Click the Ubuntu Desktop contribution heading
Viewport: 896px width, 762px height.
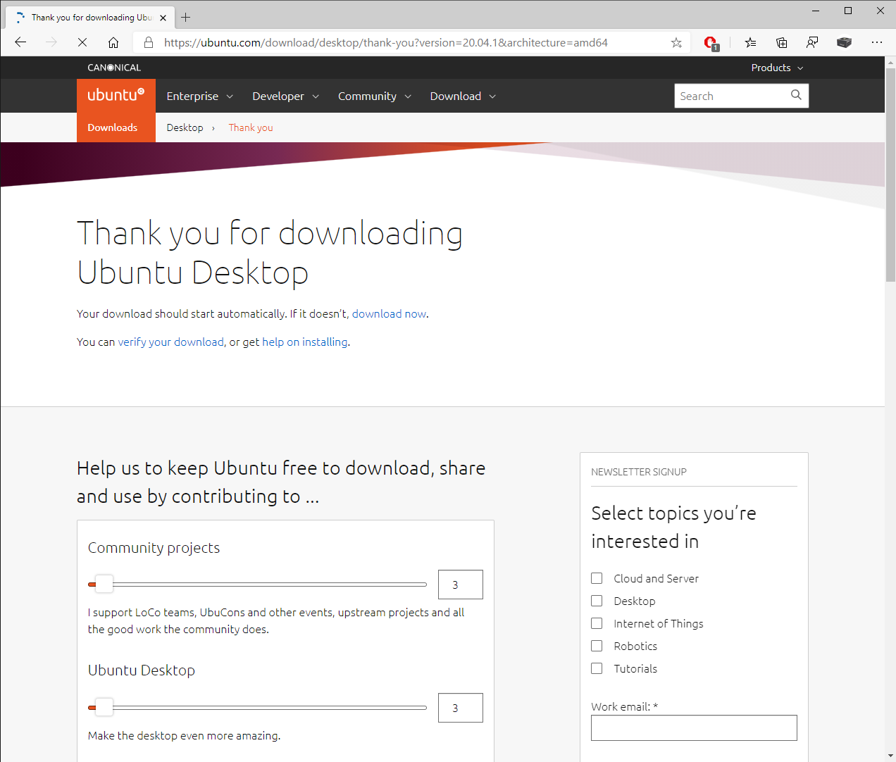tap(142, 670)
